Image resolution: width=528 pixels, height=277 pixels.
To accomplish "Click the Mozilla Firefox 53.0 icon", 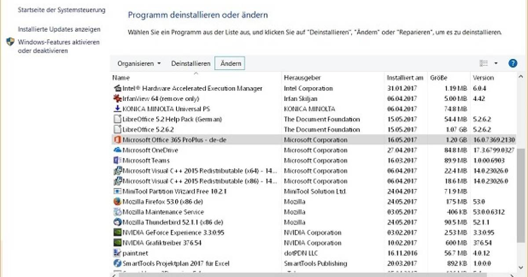I will 117,202.
